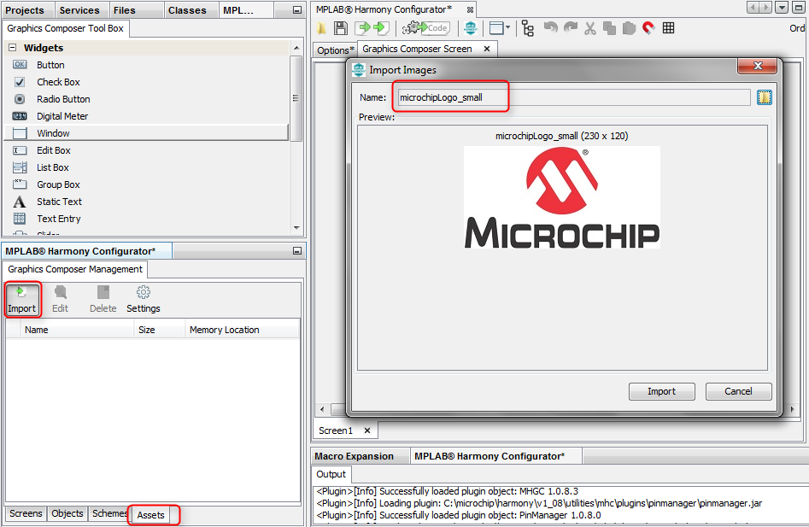The image size is (809, 527).
Task: Toggle the grid icon in toolbar
Action: pyautogui.click(x=669, y=28)
